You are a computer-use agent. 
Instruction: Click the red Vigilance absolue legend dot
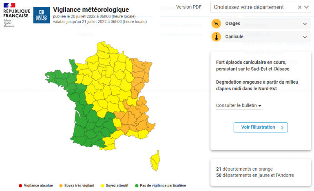click(20, 186)
